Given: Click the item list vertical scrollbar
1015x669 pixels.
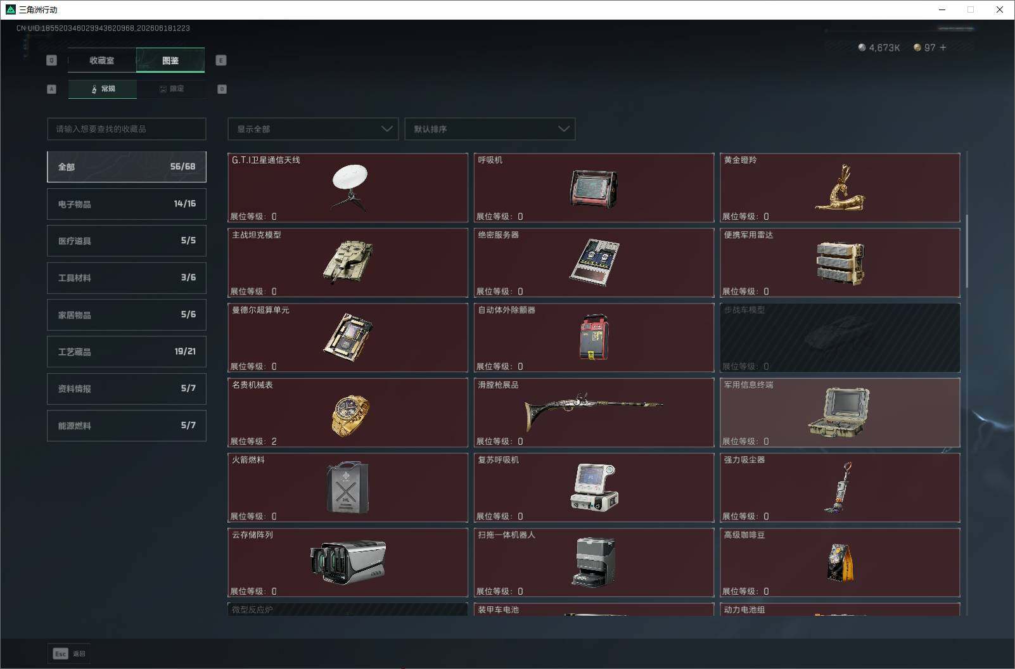Looking at the screenshot, I should (967, 251).
